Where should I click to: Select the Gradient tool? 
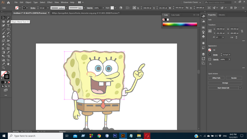pyautogui.click(x=3, y=53)
